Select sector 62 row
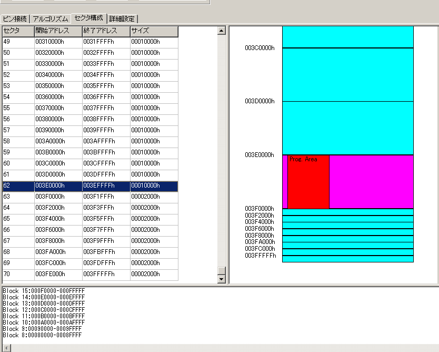The image size is (439, 352). [90, 185]
